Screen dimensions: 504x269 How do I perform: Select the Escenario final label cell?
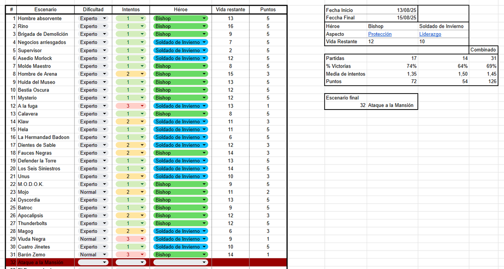point(346,97)
